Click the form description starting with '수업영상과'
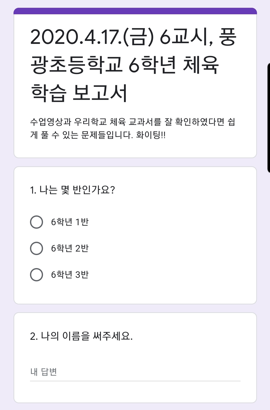Viewport: 270px width, 410px height. (x=133, y=128)
